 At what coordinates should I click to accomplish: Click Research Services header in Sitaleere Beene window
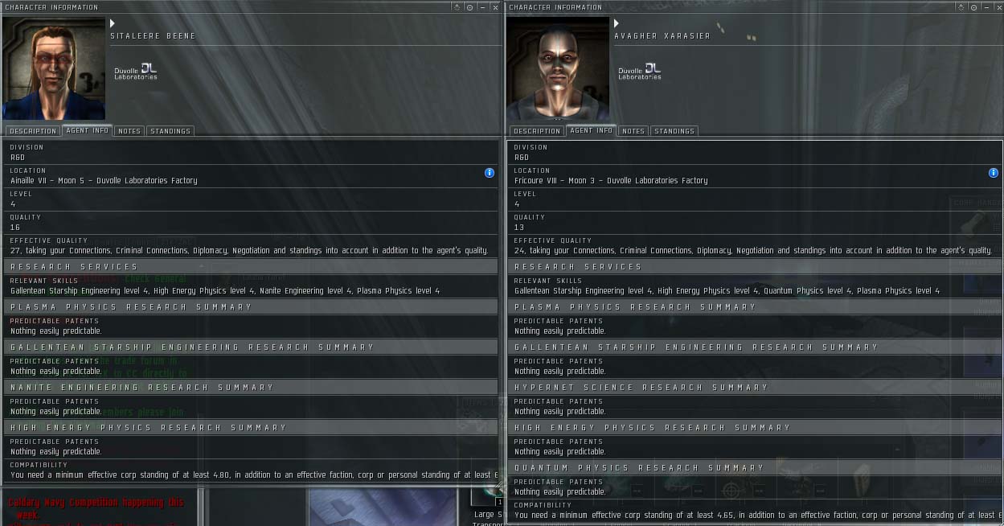click(x=251, y=266)
